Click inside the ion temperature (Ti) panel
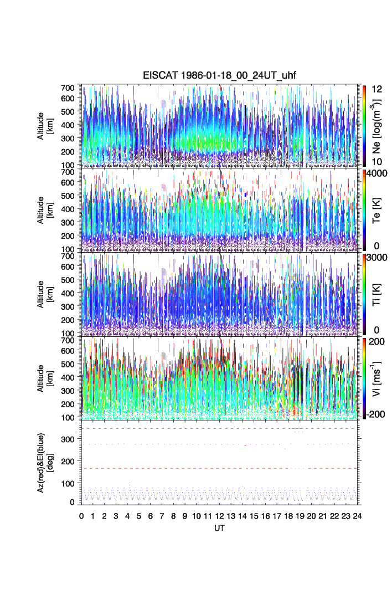The height and width of the screenshot is (589, 392). 220,294
